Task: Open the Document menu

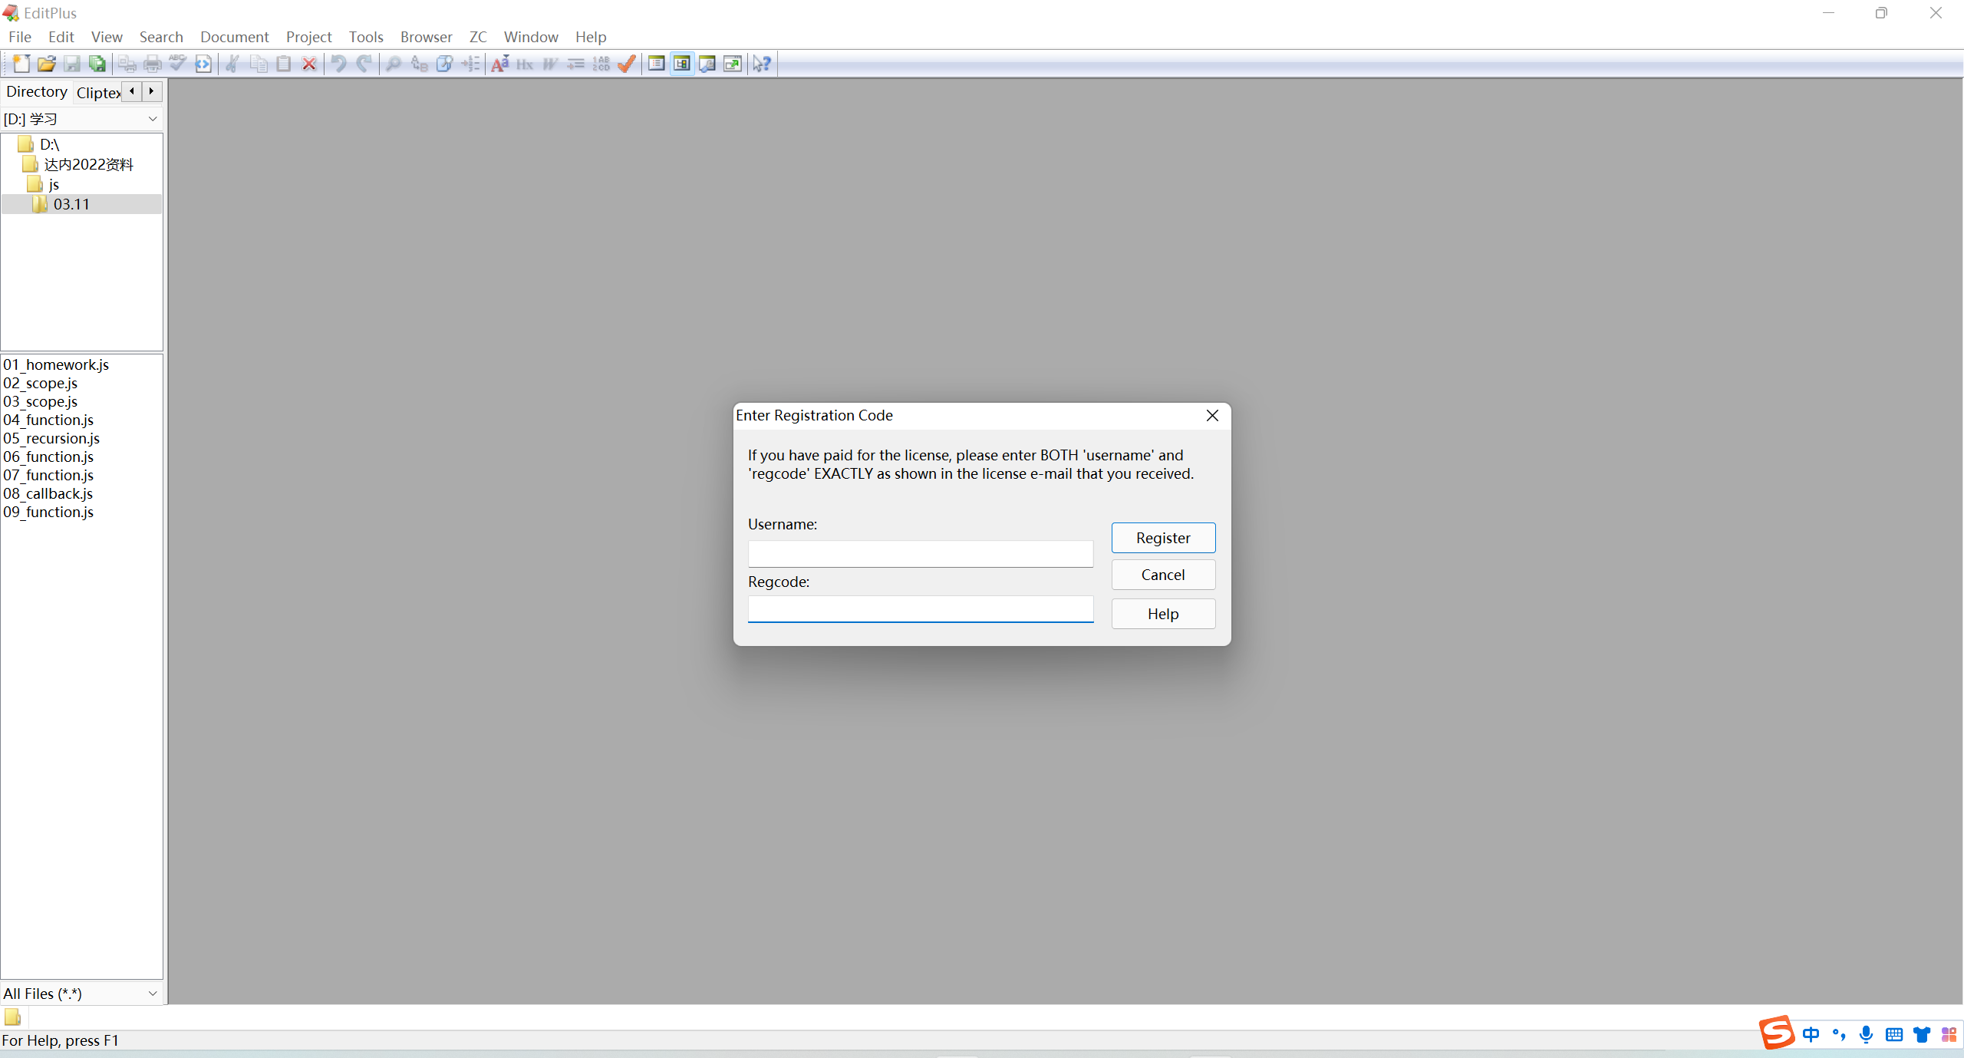Action: pos(234,37)
